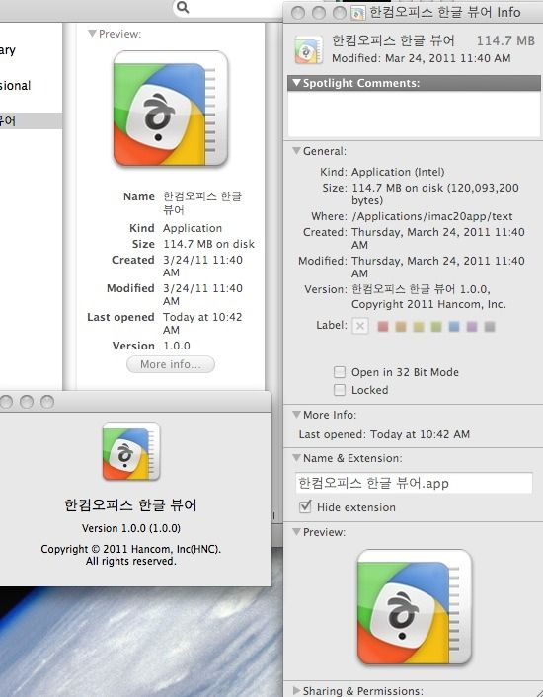
Task: Collapse the Preview section in the Info window
Action: click(x=296, y=532)
